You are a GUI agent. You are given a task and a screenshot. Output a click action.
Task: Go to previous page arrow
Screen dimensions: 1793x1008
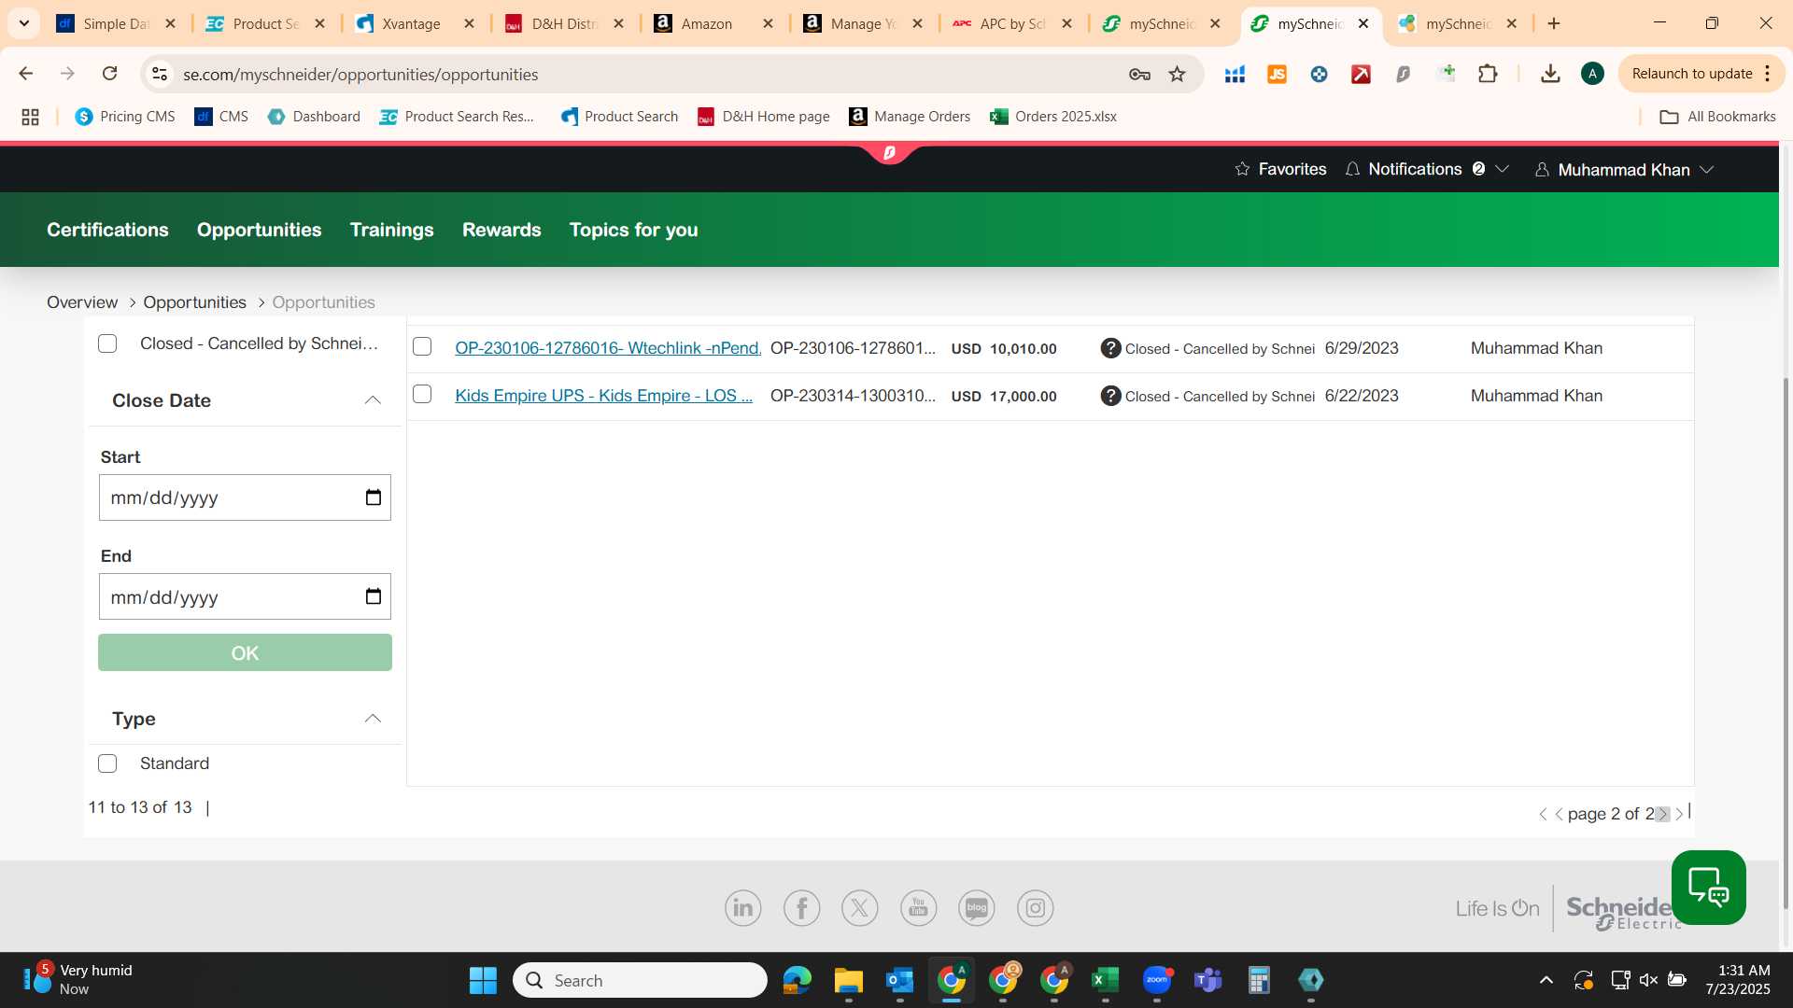pos(1559,815)
